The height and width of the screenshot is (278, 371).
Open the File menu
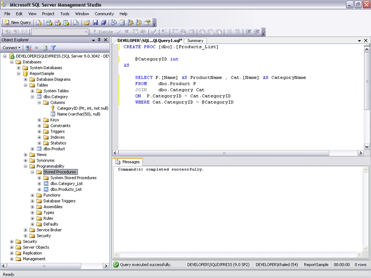point(7,14)
